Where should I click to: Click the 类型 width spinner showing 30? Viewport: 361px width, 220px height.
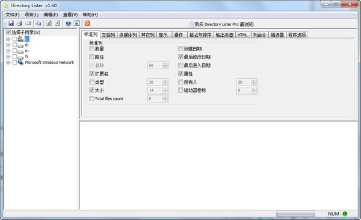pos(158,82)
